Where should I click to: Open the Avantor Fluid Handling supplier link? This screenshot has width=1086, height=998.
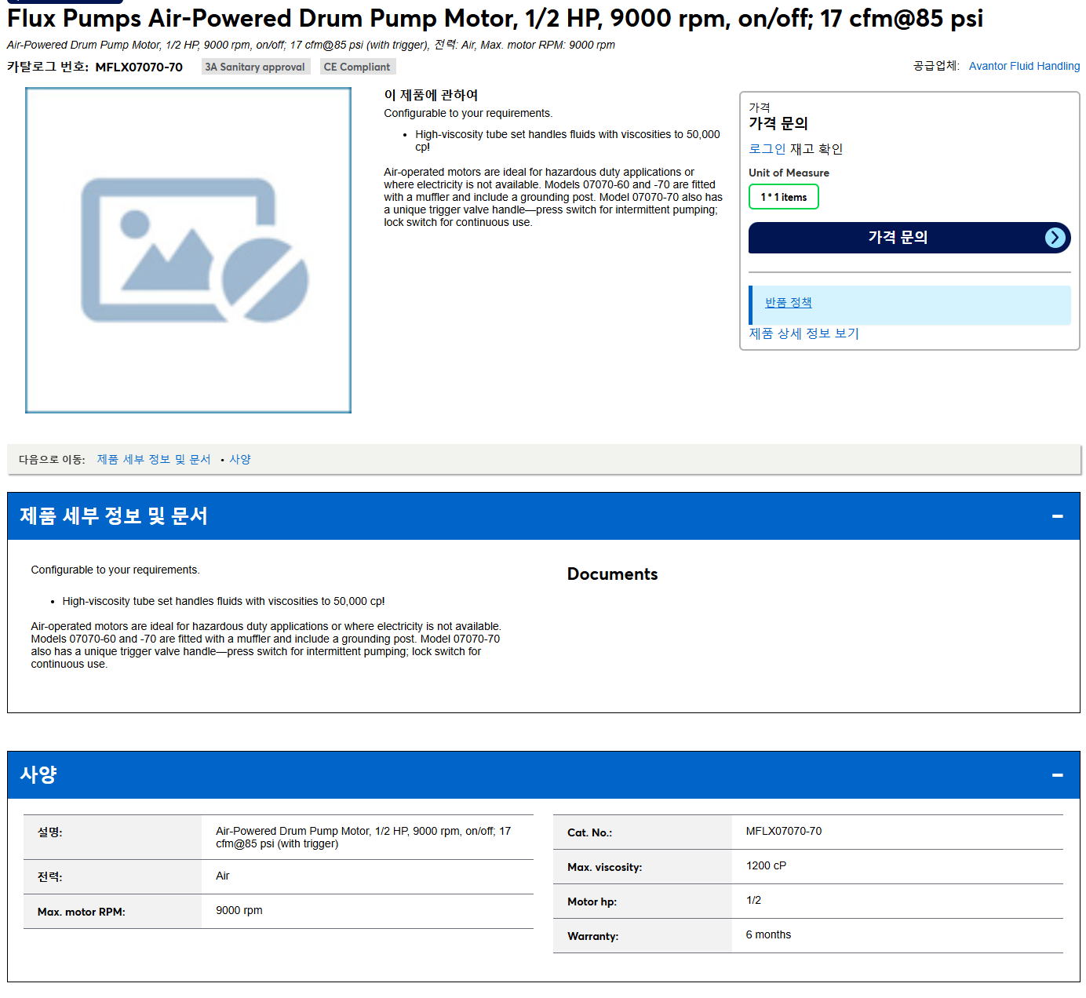click(x=1024, y=66)
